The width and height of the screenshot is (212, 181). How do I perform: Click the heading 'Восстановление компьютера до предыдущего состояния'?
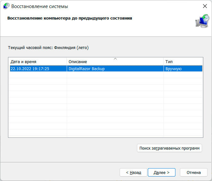[70, 18]
